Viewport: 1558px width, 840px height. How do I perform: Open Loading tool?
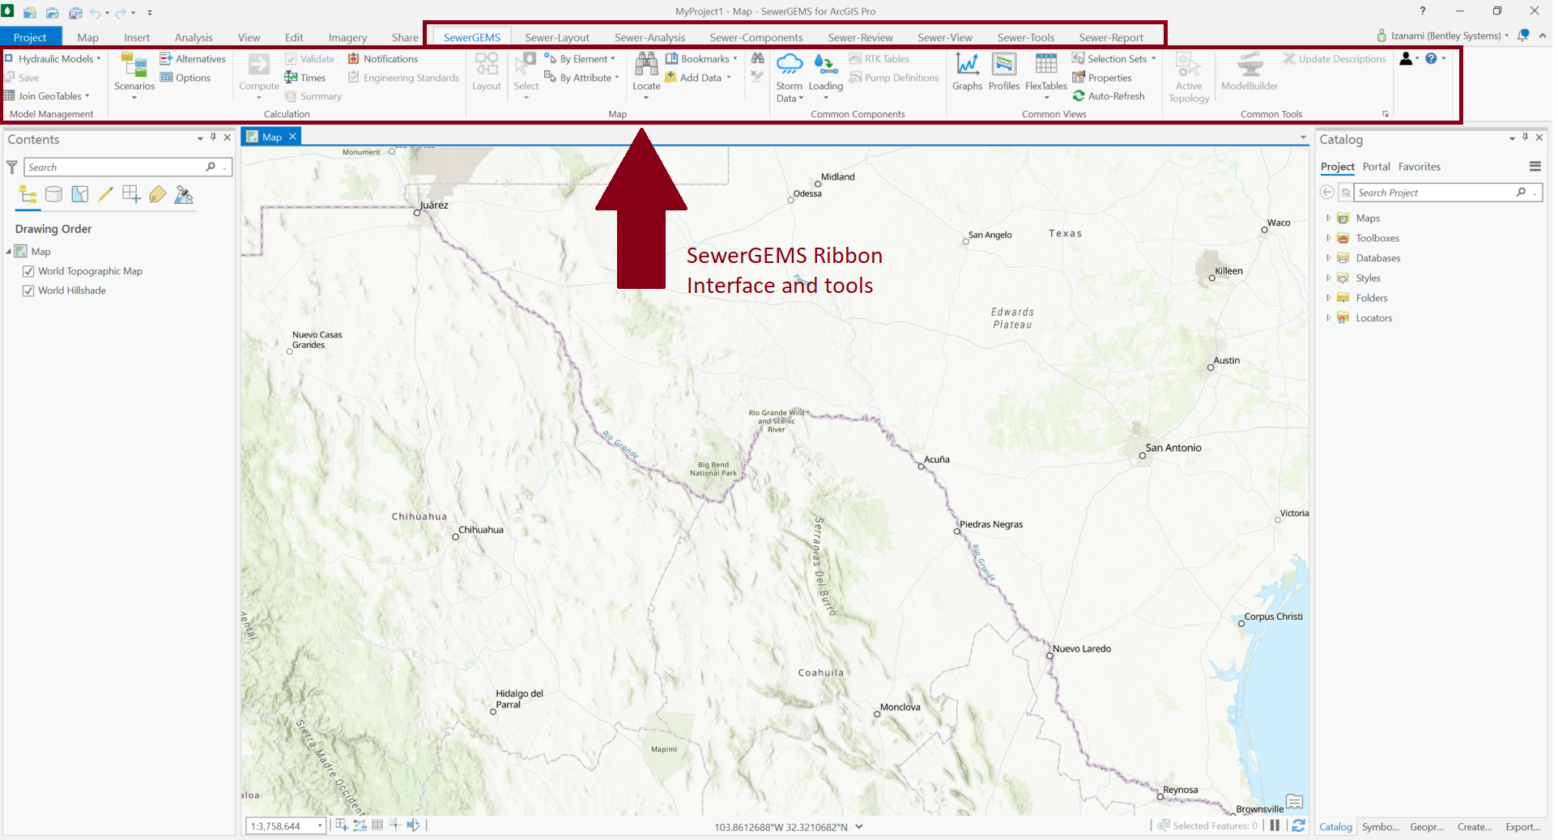825,75
